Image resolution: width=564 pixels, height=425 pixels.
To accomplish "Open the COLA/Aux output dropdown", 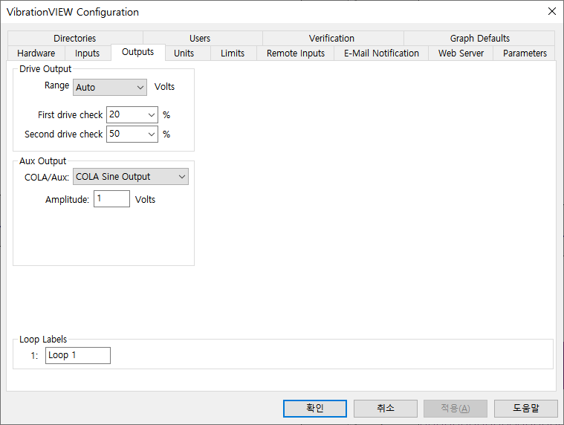I will [x=131, y=177].
